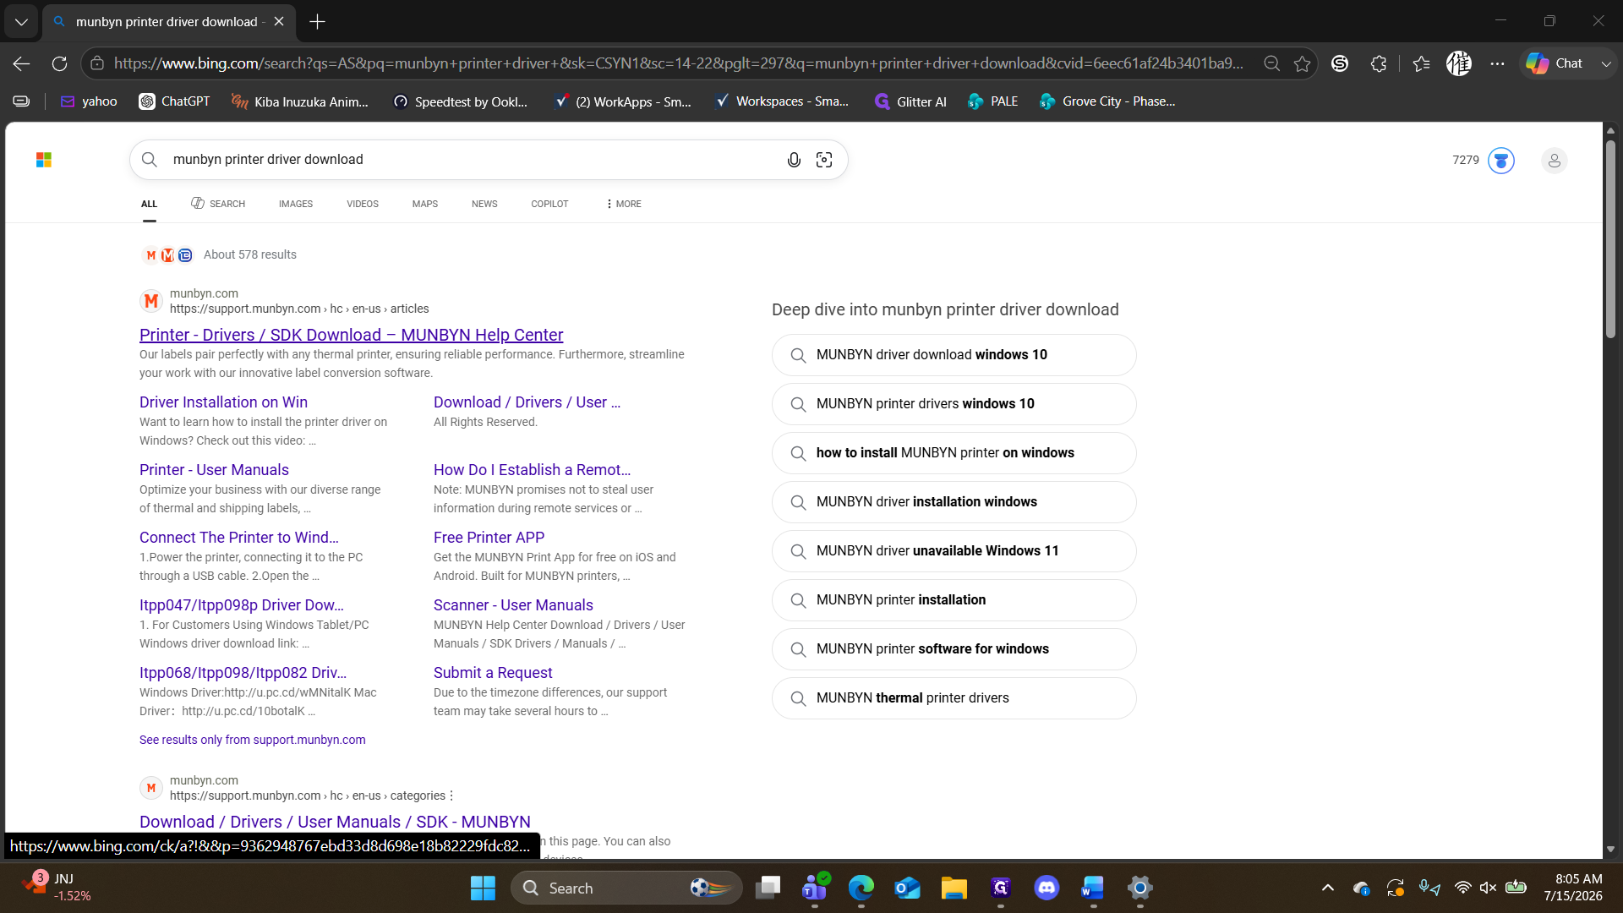Open Microsoft Word from the taskbar
The width and height of the screenshot is (1623, 913).
coord(1093,888)
